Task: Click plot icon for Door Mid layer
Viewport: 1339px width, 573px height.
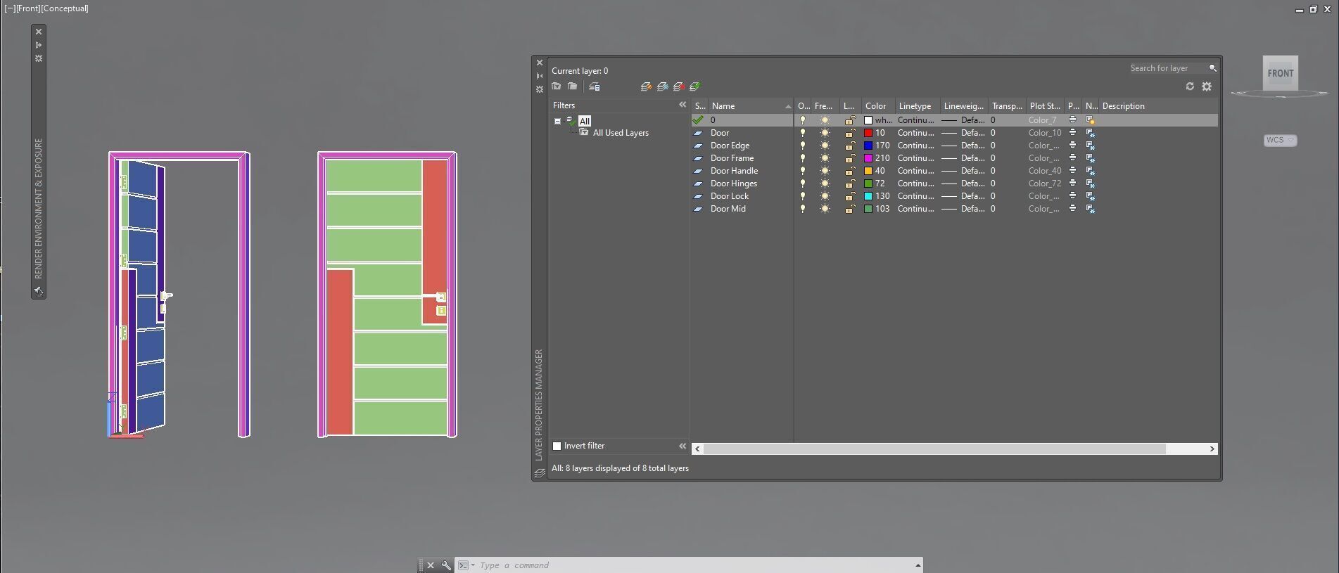Action: click(1072, 209)
